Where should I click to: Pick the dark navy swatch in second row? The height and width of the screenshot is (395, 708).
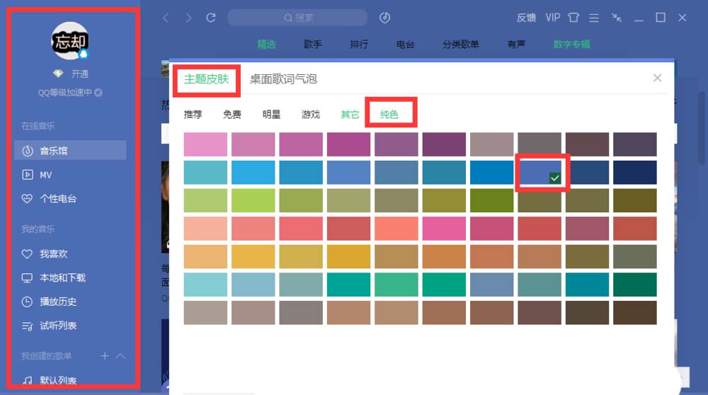pos(635,173)
